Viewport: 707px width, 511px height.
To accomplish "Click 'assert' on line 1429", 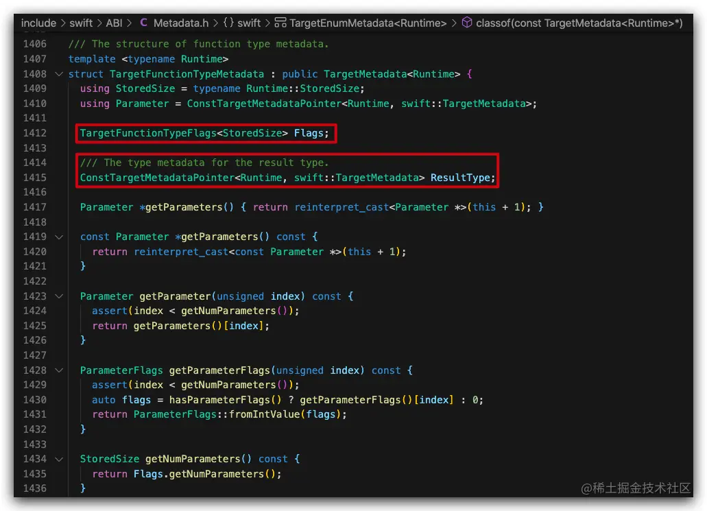I will 110,385.
